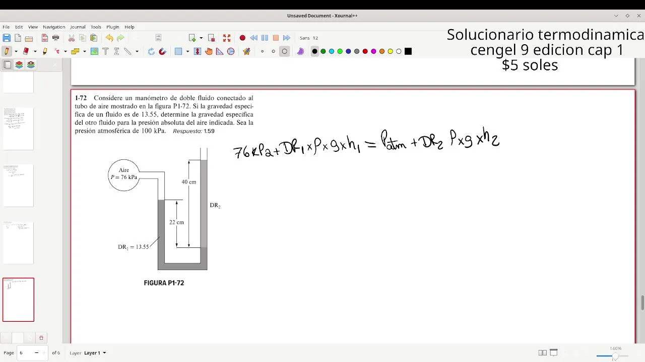The height and width of the screenshot is (362, 645).
Task: Select the yellow pen color
Action: point(391,51)
